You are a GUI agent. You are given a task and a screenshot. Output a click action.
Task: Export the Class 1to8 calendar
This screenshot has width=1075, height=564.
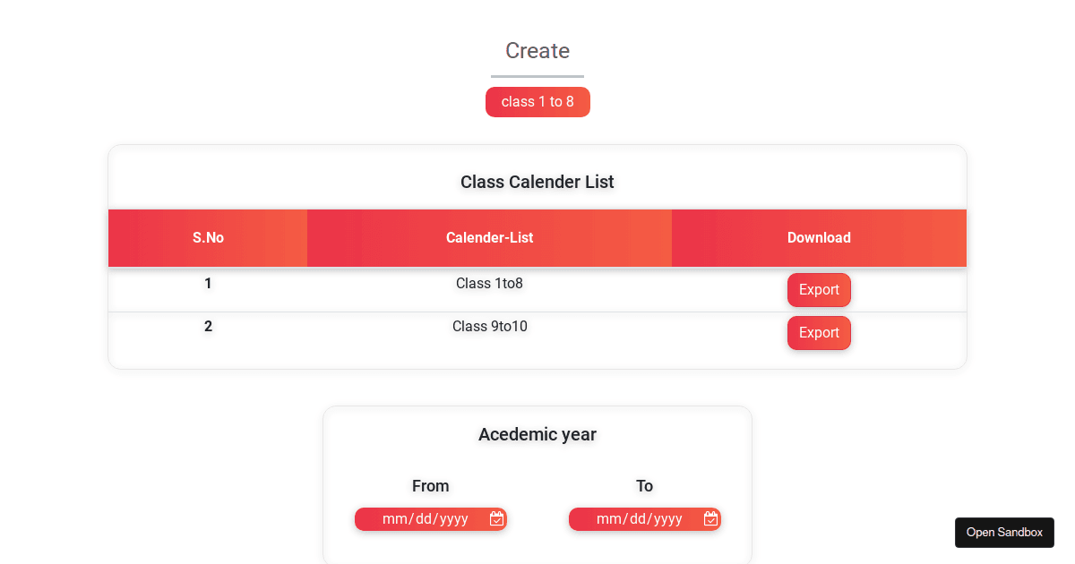coord(819,289)
